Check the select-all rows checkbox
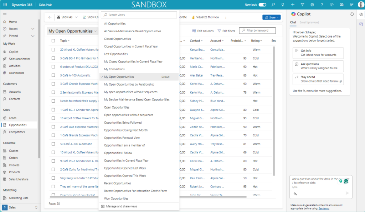The image size is (365, 212). (53, 41)
